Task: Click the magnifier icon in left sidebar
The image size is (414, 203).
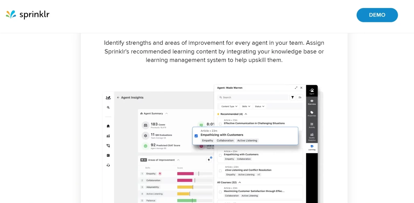Action: click(108, 107)
